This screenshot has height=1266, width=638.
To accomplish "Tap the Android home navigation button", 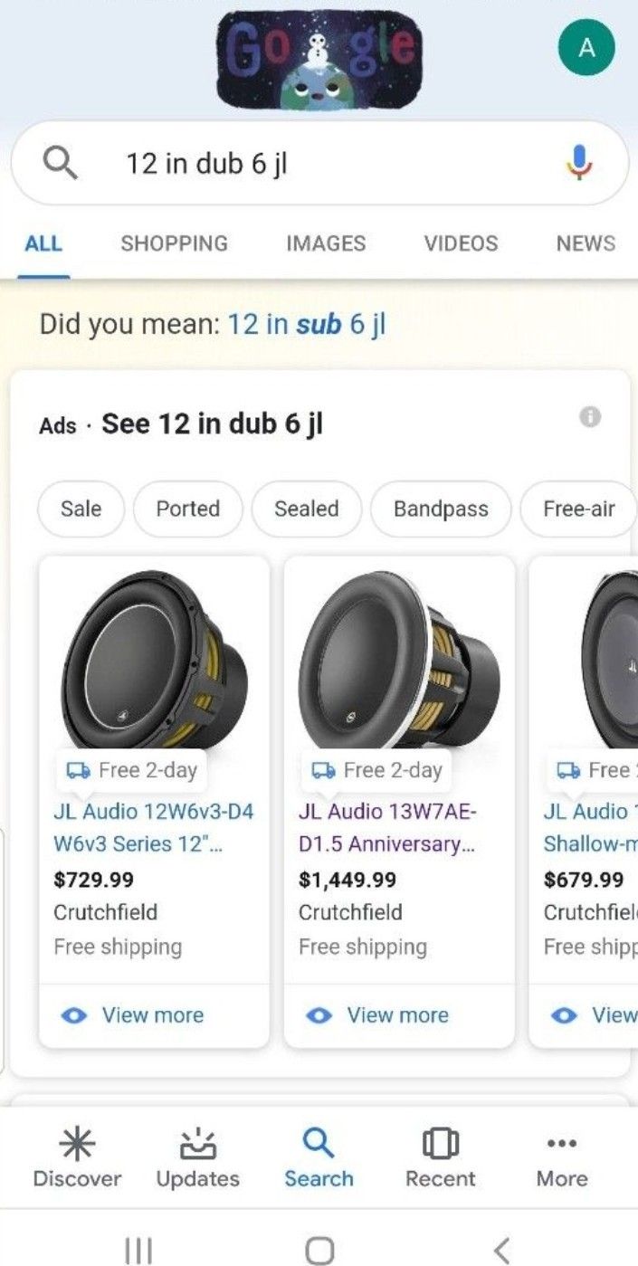I will (319, 1250).
